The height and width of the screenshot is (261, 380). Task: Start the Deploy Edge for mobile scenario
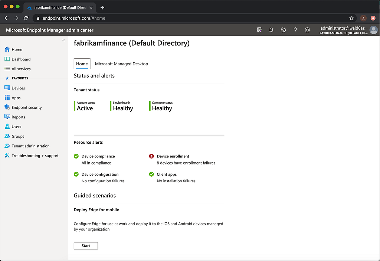click(x=86, y=246)
